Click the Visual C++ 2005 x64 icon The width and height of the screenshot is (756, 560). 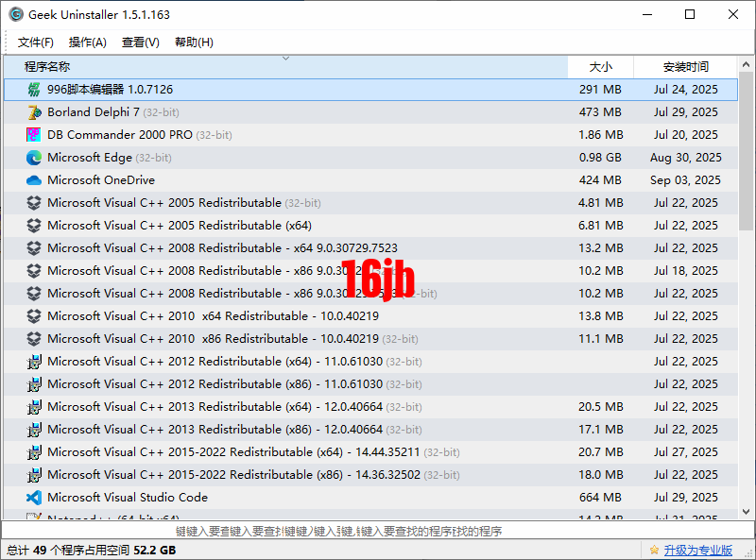click(x=34, y=226)
